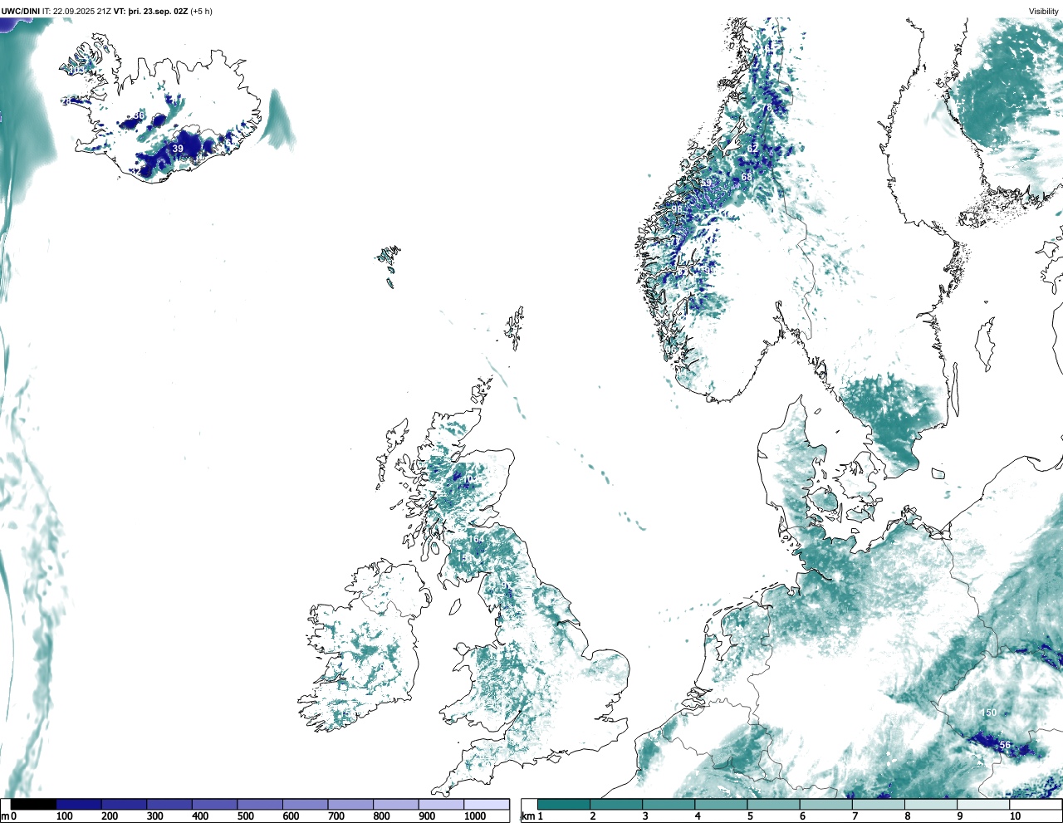Click the 7–8 km legend swatch
This screenshot has height=823, width=1063.
click(x=878, y=804)
